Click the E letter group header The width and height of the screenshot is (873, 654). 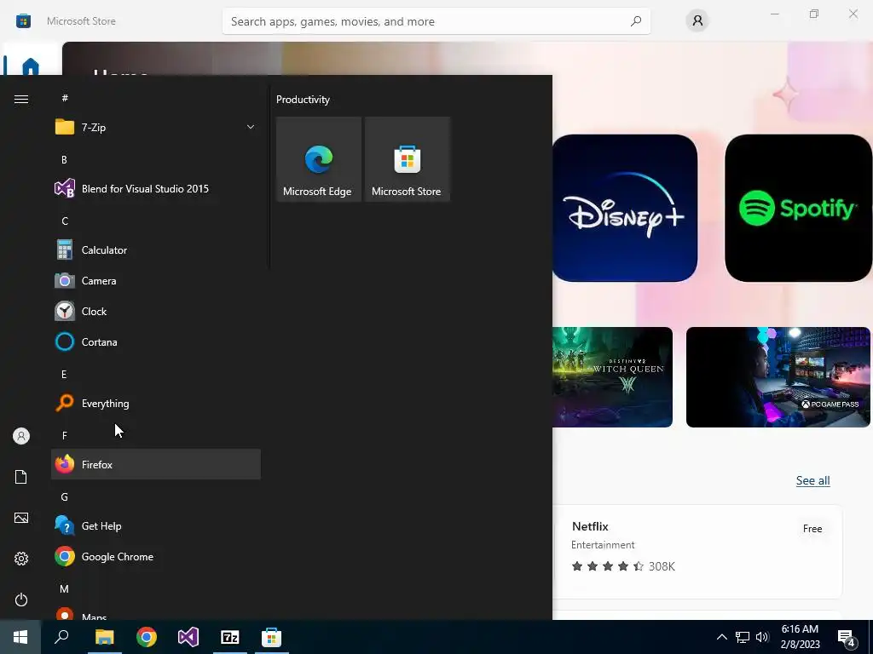[65, 375]
